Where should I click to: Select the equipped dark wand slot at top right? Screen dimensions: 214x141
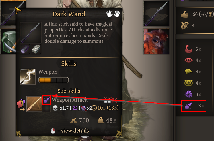click(156, 13)
